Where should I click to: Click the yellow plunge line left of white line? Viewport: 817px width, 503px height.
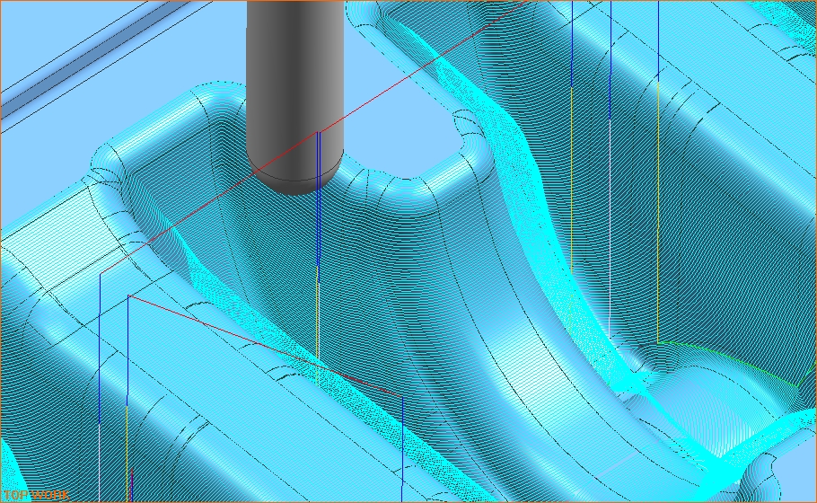pyautogui.click(x=571, y=180)
